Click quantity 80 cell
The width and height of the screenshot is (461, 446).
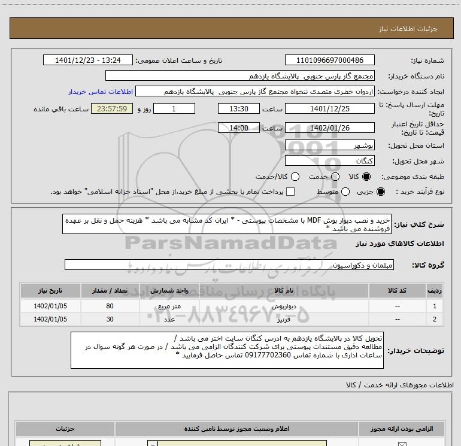[x=110, y=306]
